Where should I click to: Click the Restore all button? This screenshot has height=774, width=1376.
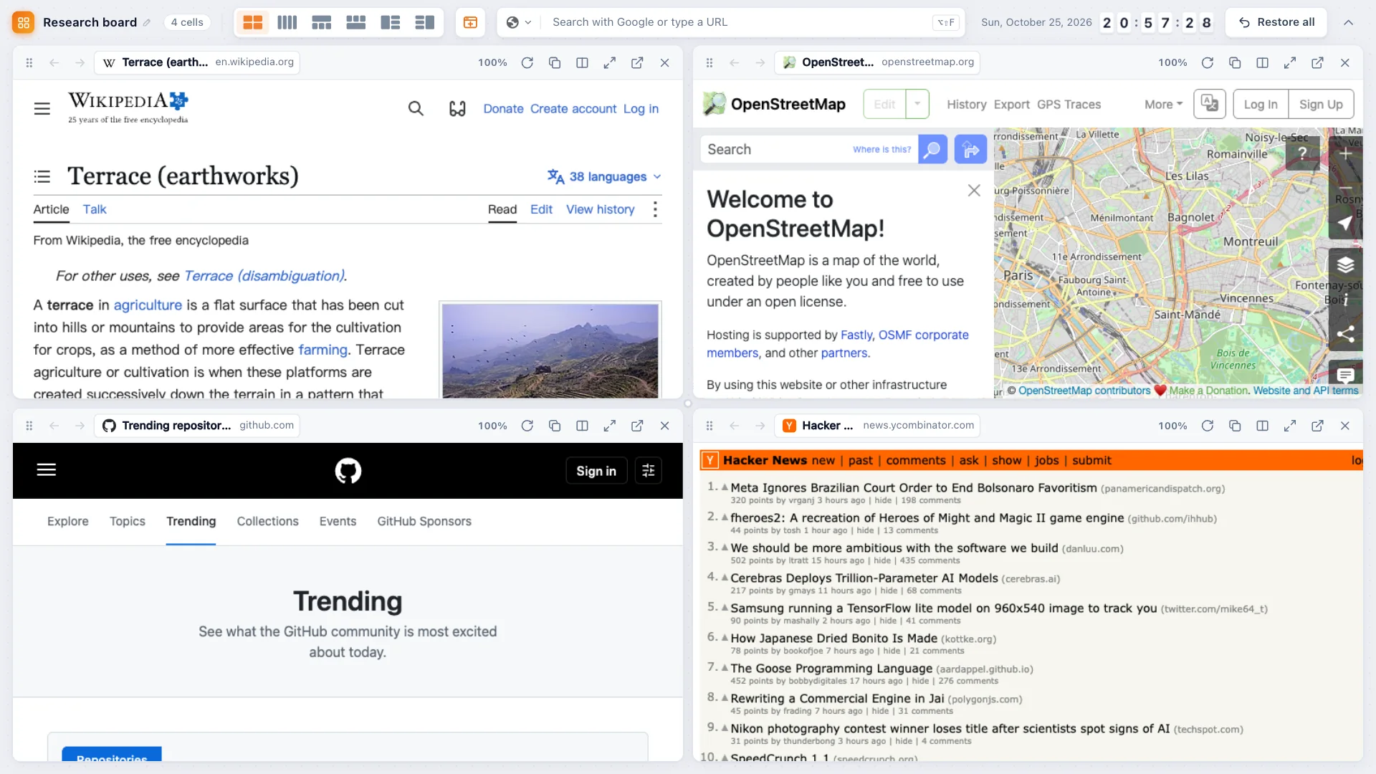(x=1276, y=22)
